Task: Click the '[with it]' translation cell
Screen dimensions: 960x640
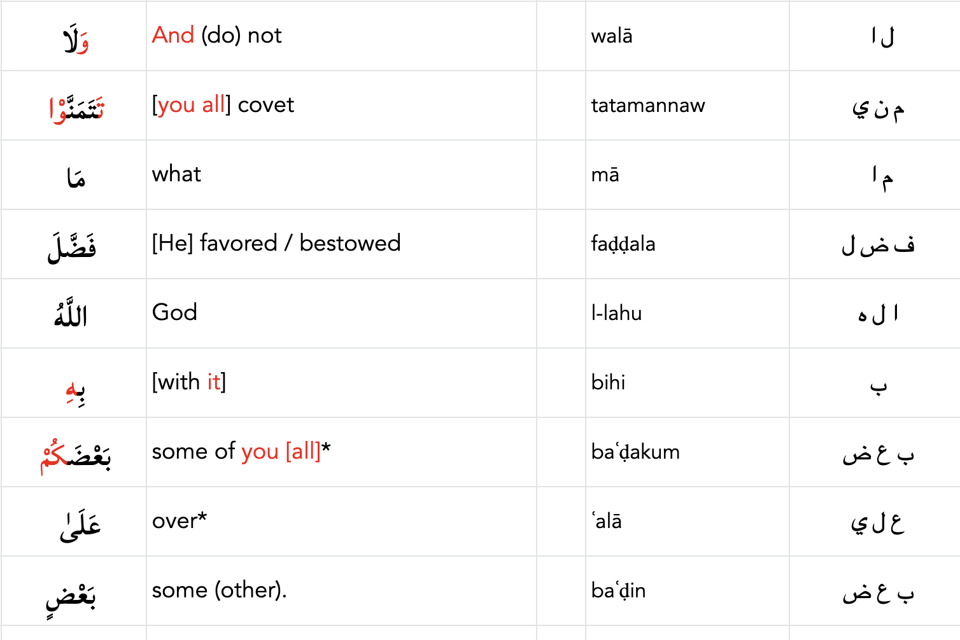Action: tap(188, 382)
